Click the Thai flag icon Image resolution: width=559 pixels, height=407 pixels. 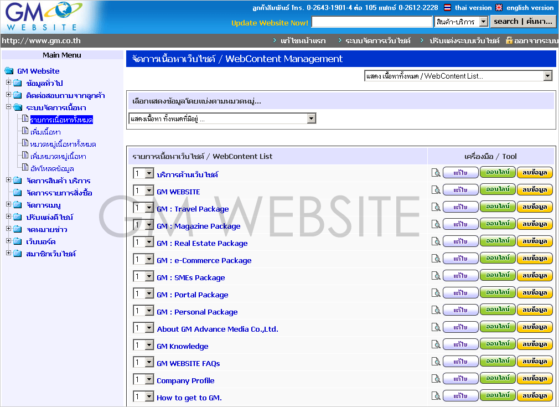[x=447, y=8]
